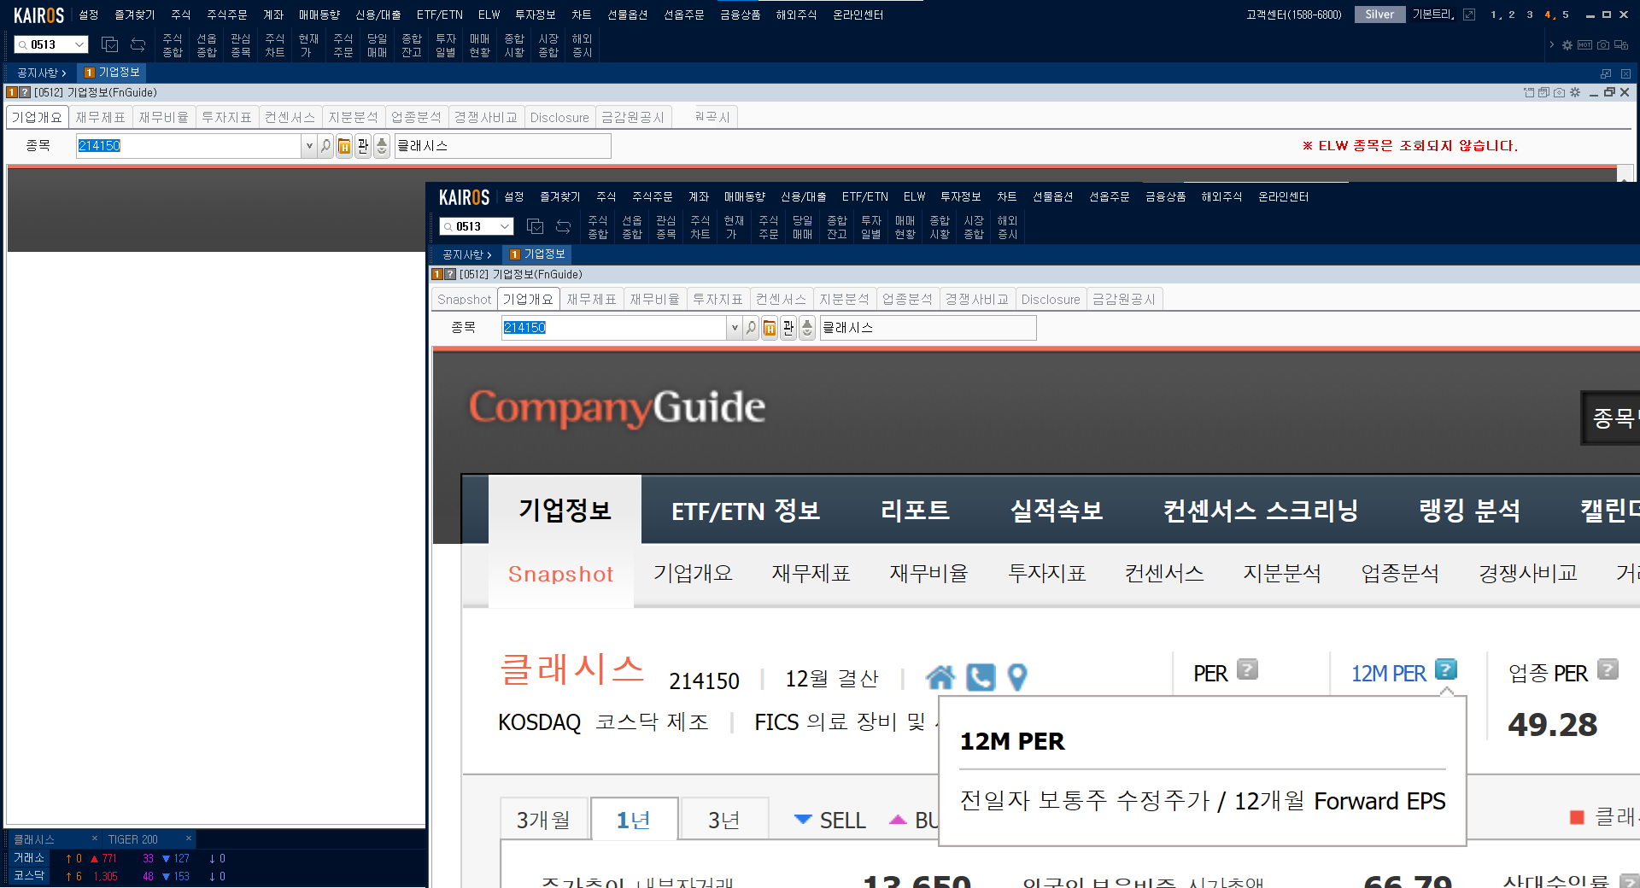Open the overlay 0513 screen-number dropdown
1640x888 pixels.
tap(505, 226)
